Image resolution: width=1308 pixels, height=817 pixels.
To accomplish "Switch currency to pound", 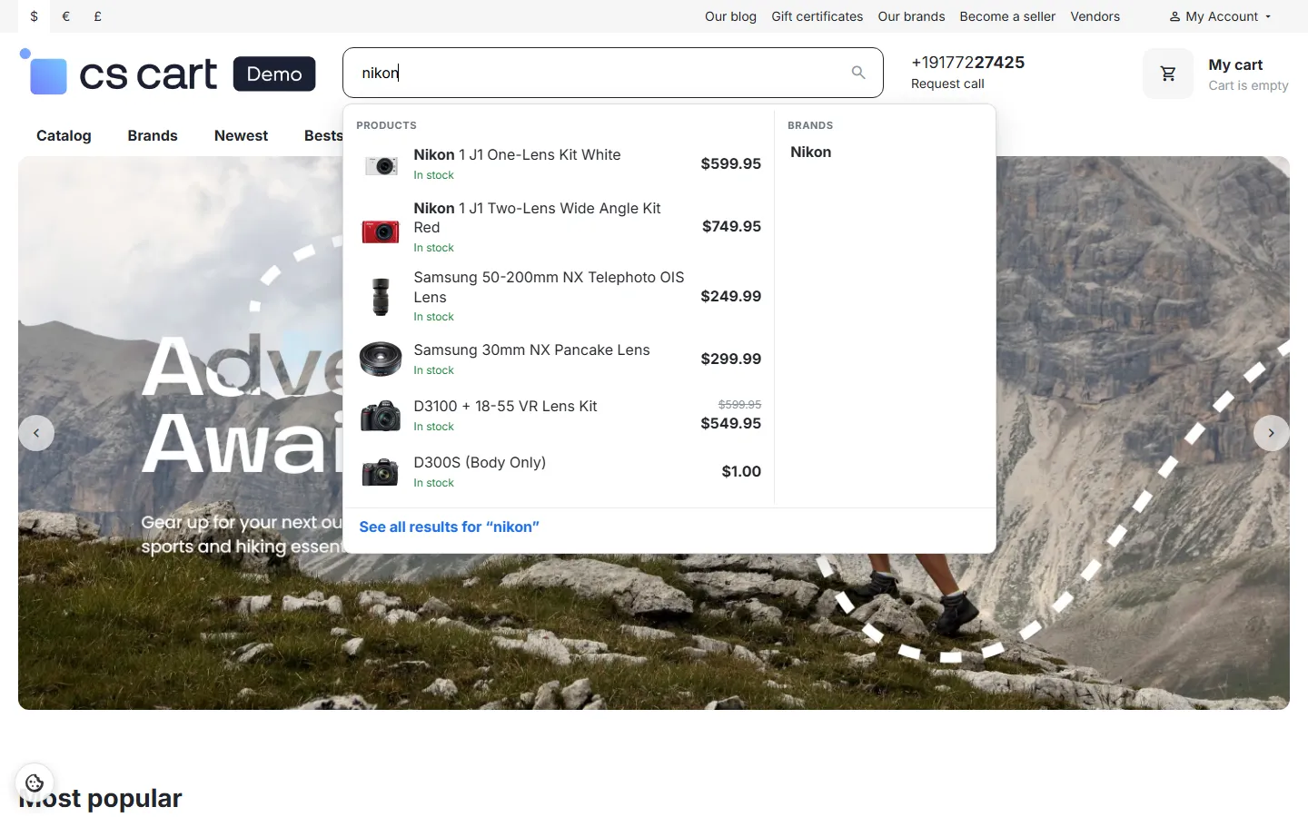I will (x=97, y=16).
